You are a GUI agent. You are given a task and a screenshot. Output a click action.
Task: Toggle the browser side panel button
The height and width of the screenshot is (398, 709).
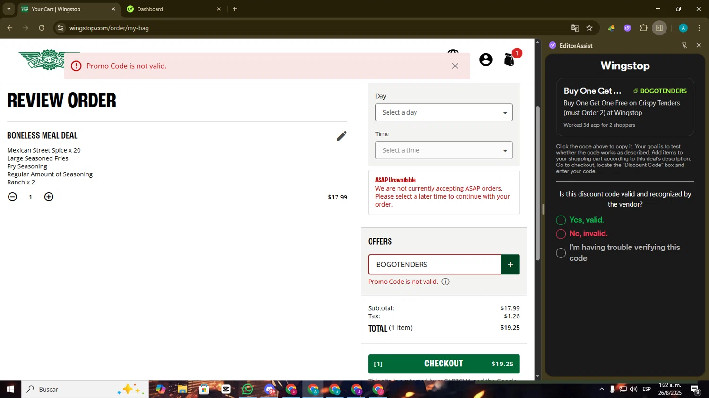659,28
